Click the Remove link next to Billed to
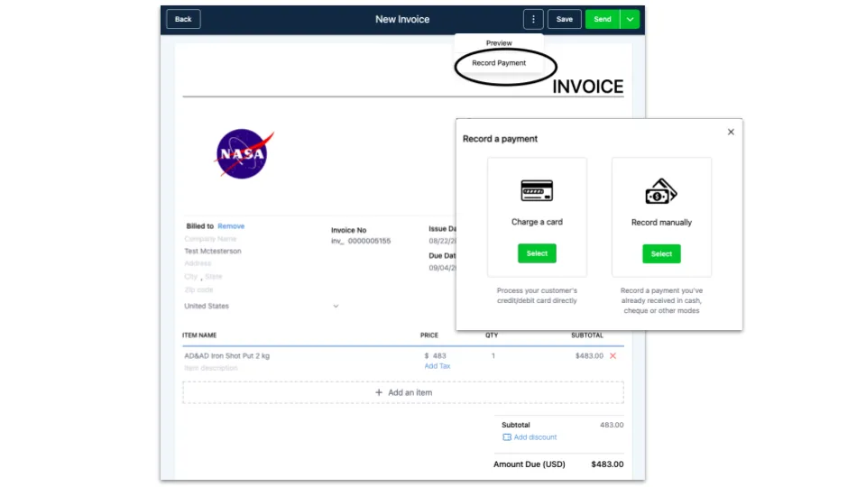The width and height of the screenshot is (866, 487). coord(231,226)
